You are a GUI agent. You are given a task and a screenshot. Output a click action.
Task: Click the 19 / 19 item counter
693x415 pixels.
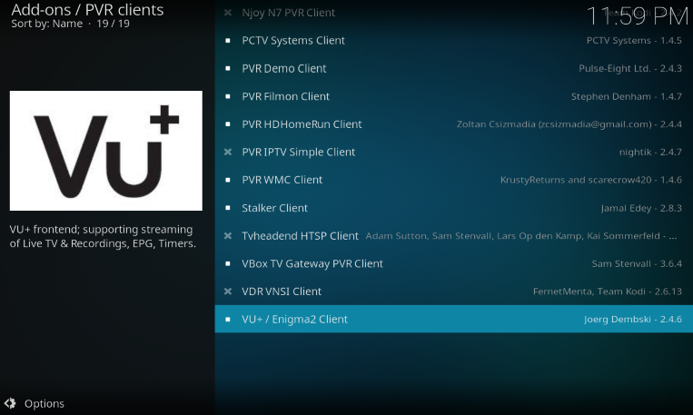114,24
